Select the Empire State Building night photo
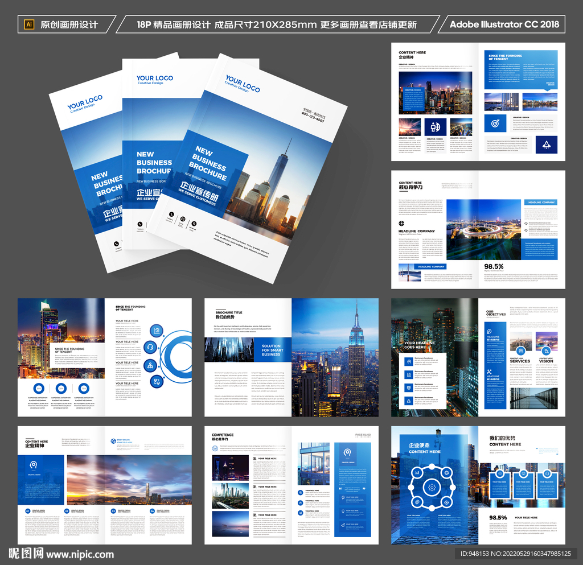The image size is (583, 565). 335,357
